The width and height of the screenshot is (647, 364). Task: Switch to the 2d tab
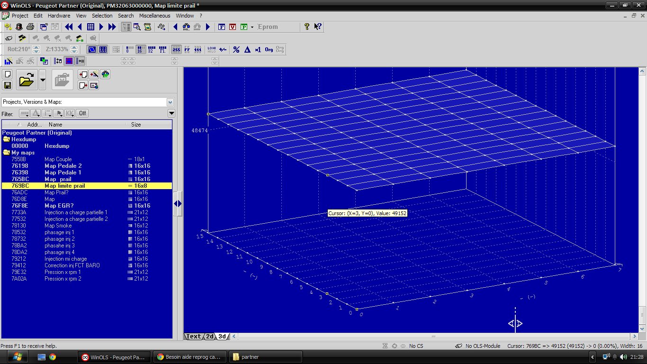(x=209, y=337)
